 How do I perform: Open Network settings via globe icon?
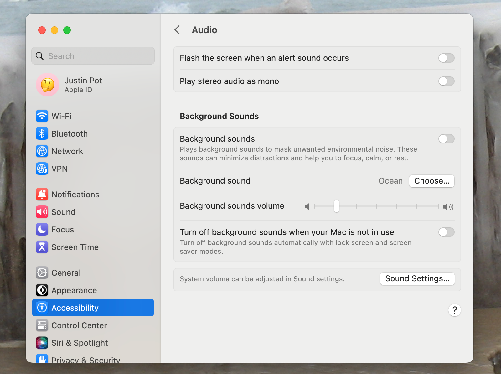[x=42, y=151]
